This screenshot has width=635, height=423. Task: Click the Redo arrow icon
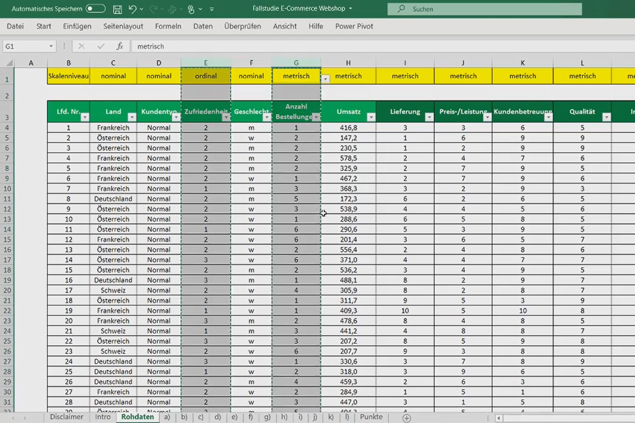(x=155, y=9)
